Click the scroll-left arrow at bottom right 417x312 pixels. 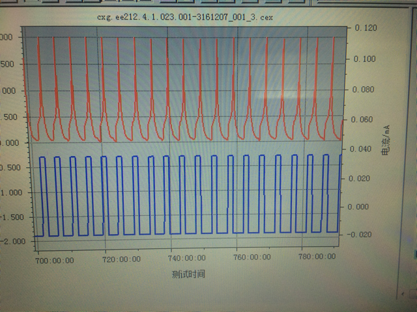click(x=403, y=294)
